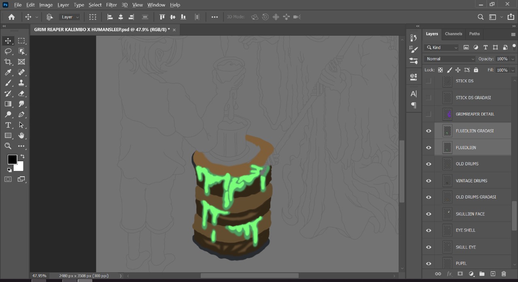Switch to the Channels tab
Viewport: 518px width, 282px height.
click(453, 34)
